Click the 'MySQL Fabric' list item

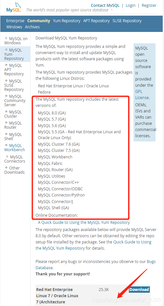click(x=50, y=163)
